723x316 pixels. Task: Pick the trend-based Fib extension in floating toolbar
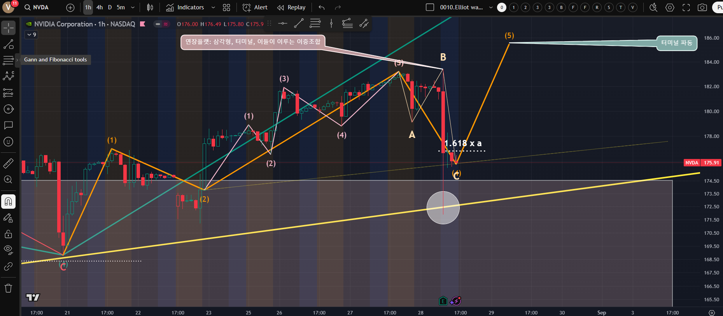pos(347,24)
